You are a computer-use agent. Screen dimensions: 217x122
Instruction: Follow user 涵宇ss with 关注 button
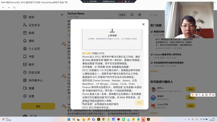pyautogui.click(x=191, y=89)
